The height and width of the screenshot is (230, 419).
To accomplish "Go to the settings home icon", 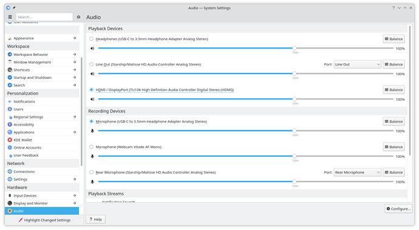I will point(78,17).
